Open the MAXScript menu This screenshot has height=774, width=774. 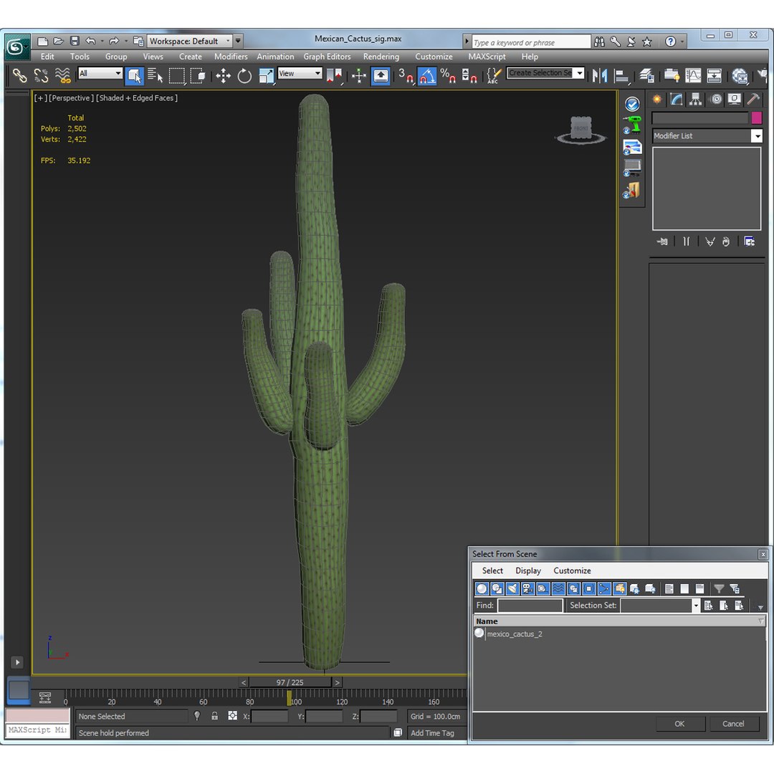487,57
